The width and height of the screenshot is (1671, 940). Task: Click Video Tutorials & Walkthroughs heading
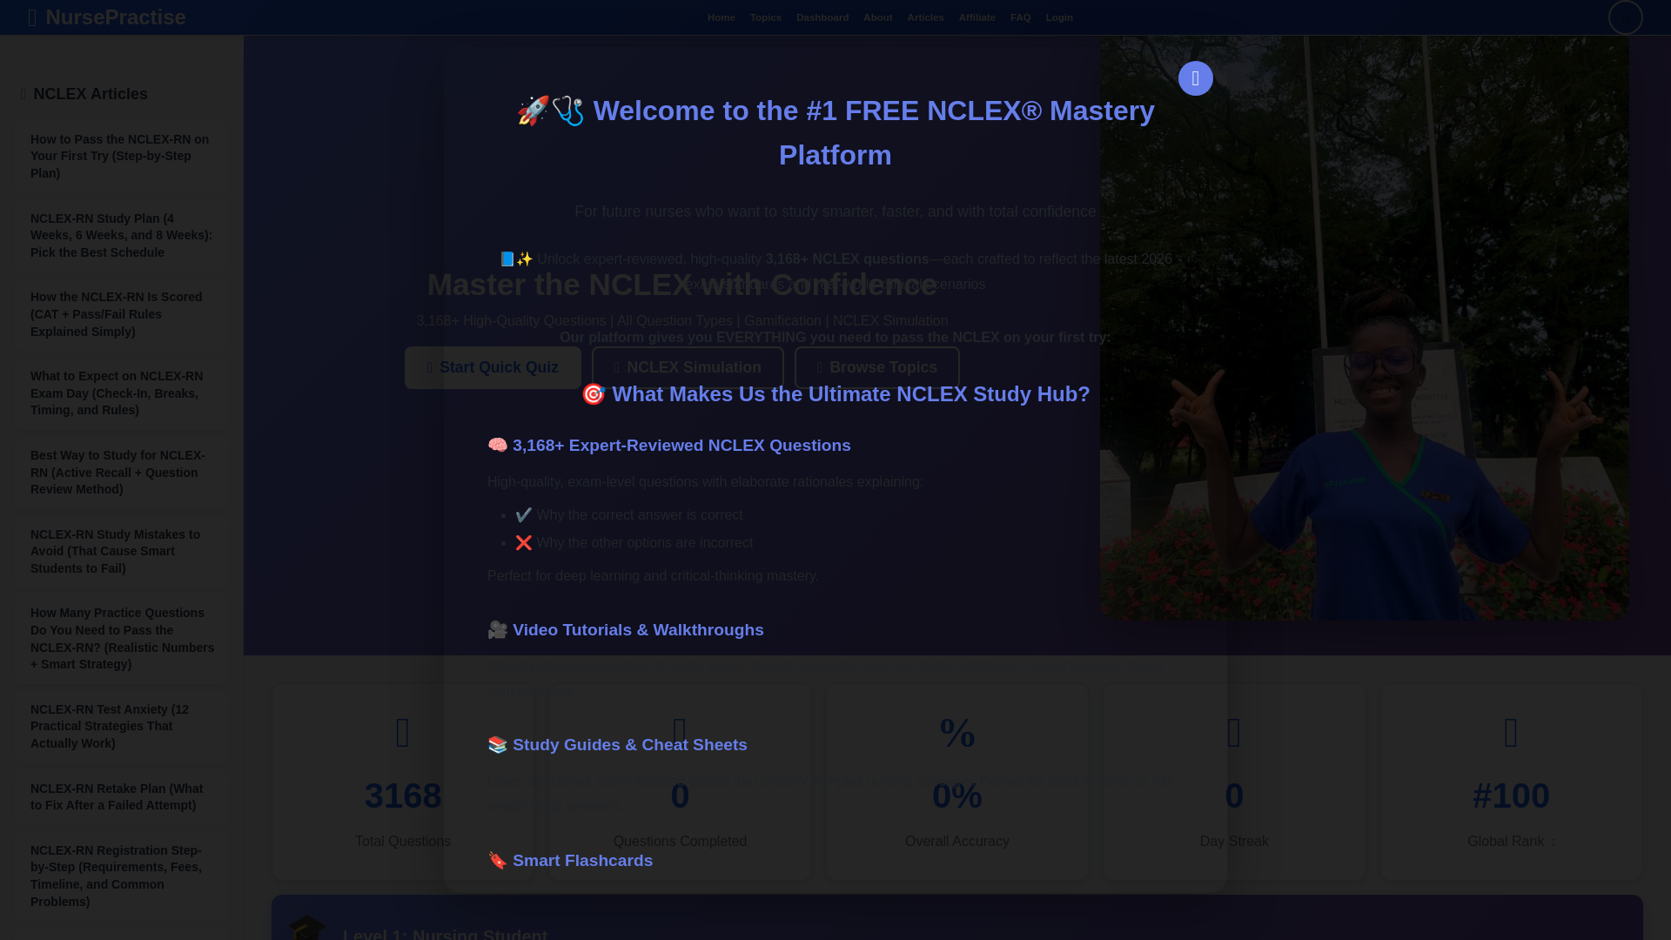(626, 630)
